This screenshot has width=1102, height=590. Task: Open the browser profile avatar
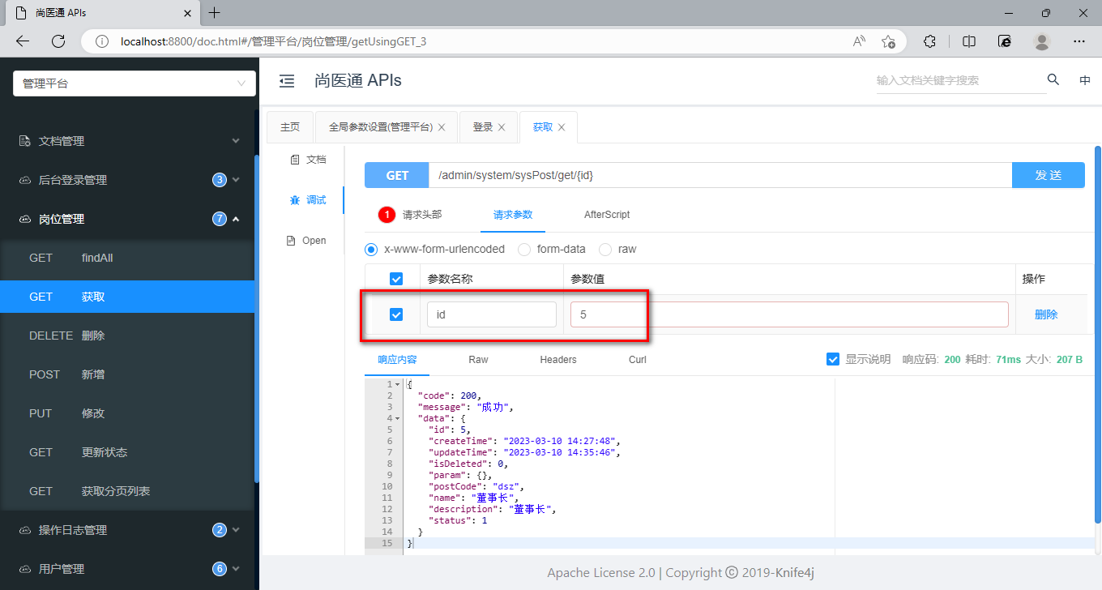tap(1043, 41)
